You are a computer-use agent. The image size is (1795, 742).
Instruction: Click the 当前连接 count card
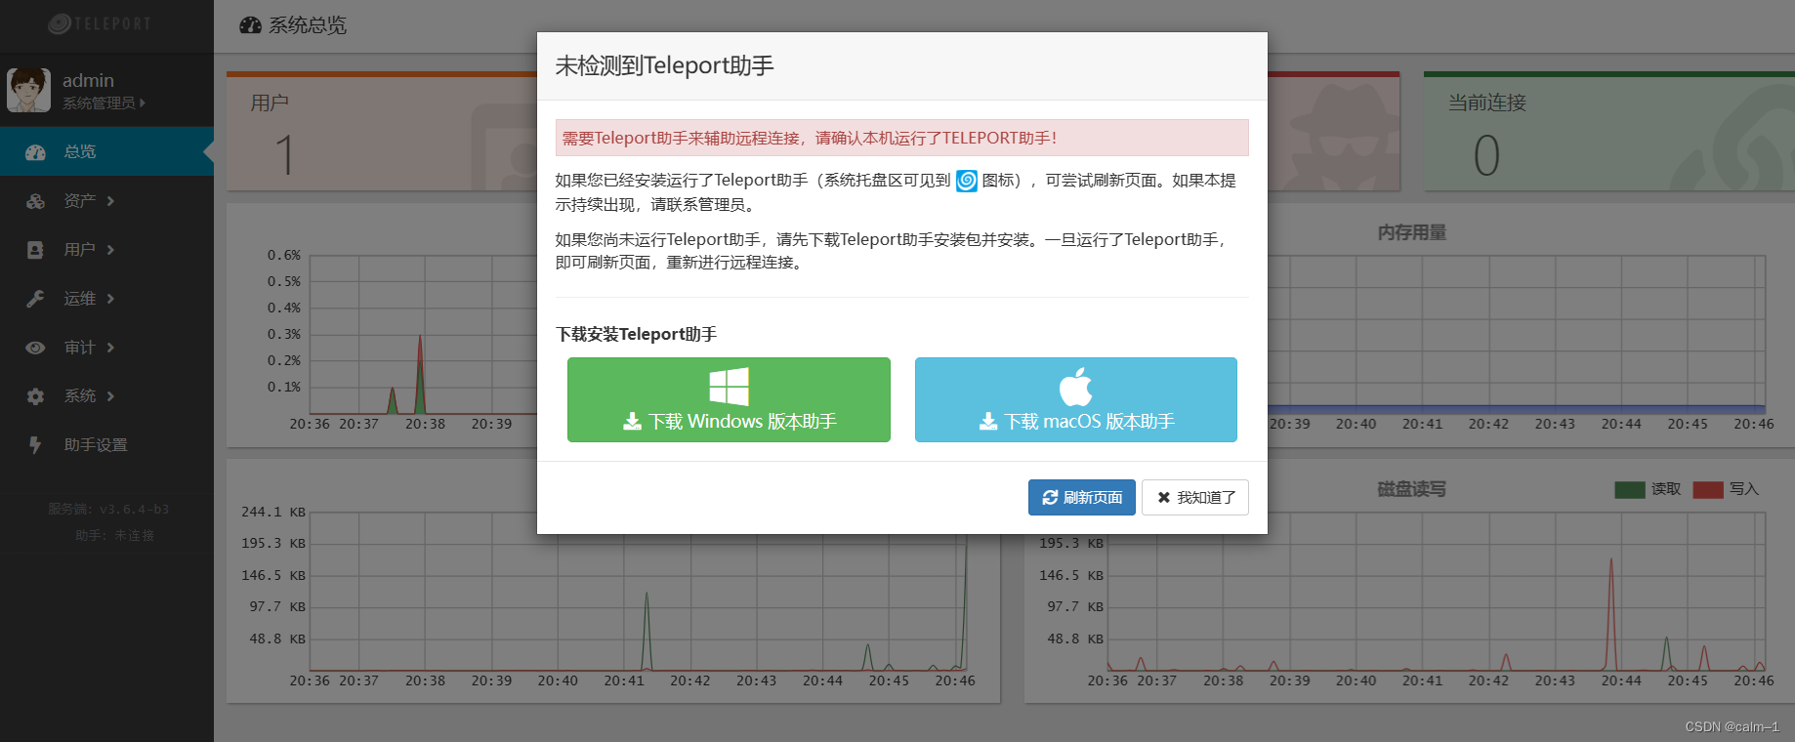tap(1609, 132)
